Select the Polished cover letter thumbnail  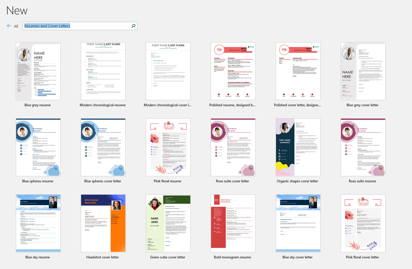pos(298,71)
